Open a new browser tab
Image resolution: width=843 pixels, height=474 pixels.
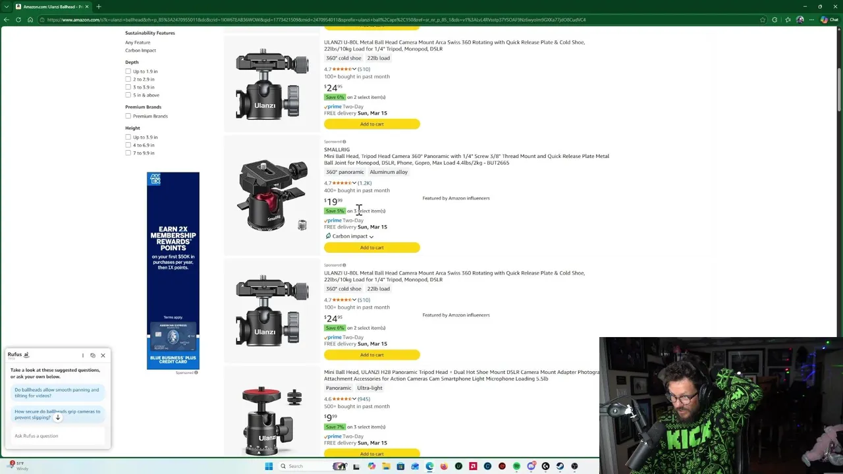98,7
